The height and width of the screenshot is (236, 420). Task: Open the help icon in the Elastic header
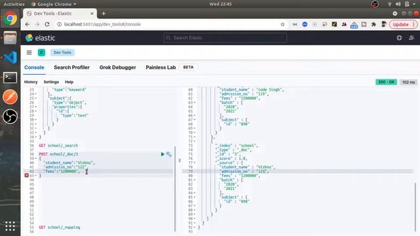(399, 38)
